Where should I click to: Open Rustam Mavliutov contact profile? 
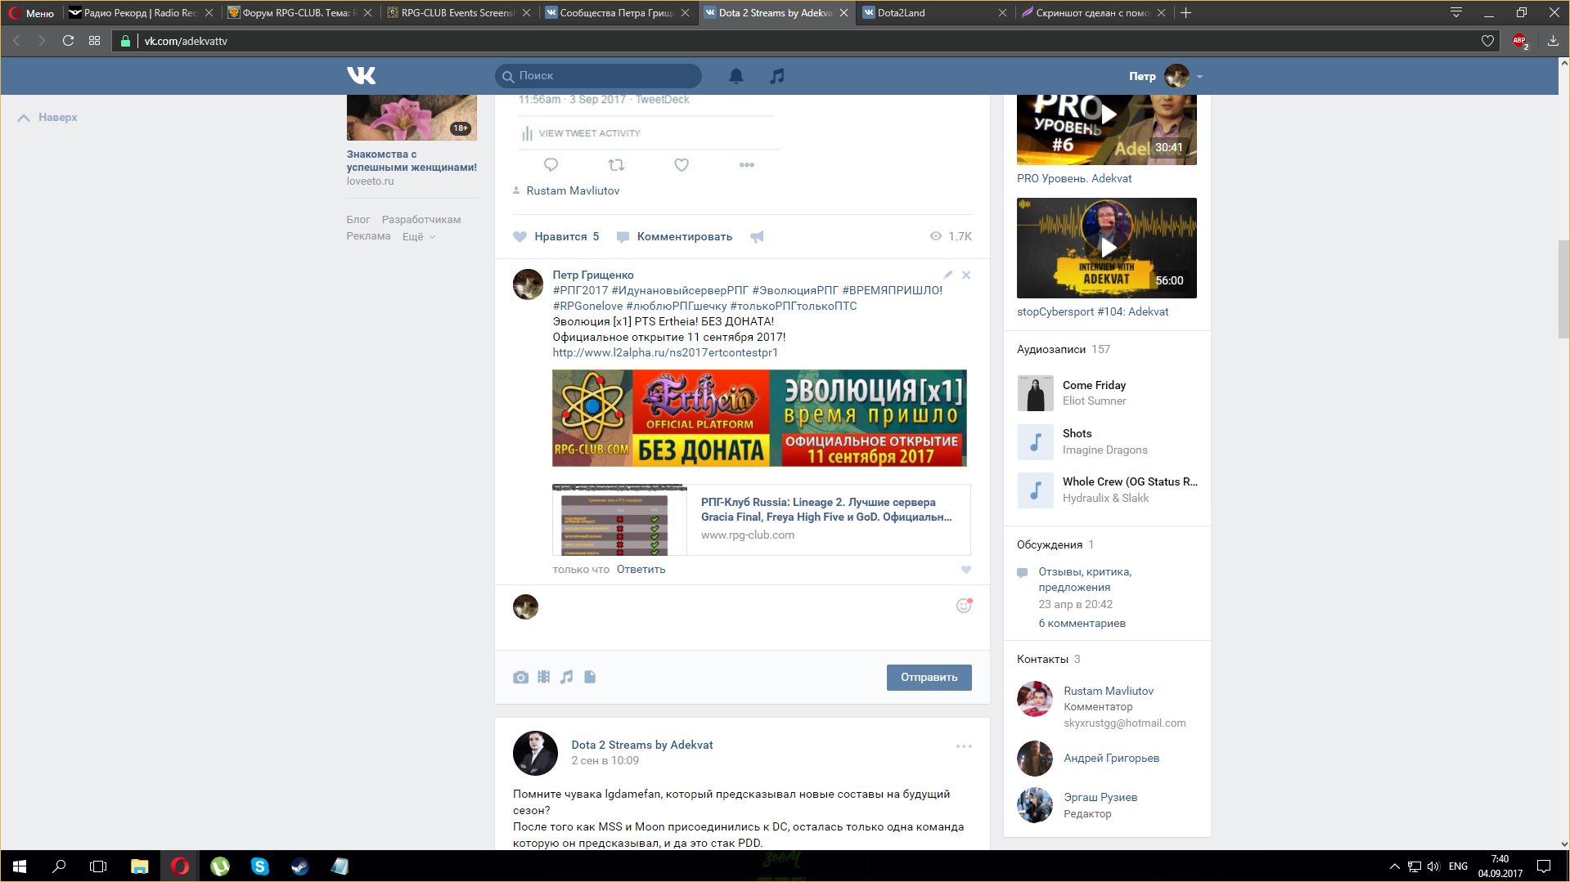pyautogui.click(x=1109, y=692)
